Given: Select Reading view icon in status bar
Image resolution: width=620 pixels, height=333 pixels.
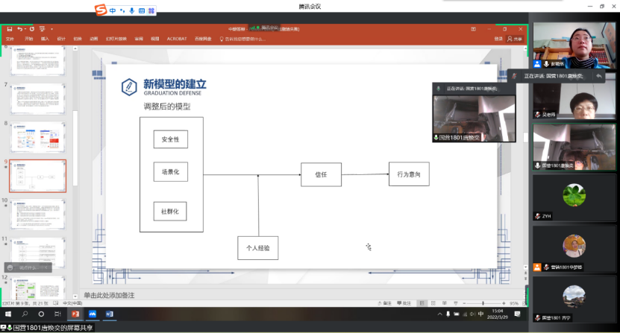Looking at the screenshot, I should click(x=445, y=303).
